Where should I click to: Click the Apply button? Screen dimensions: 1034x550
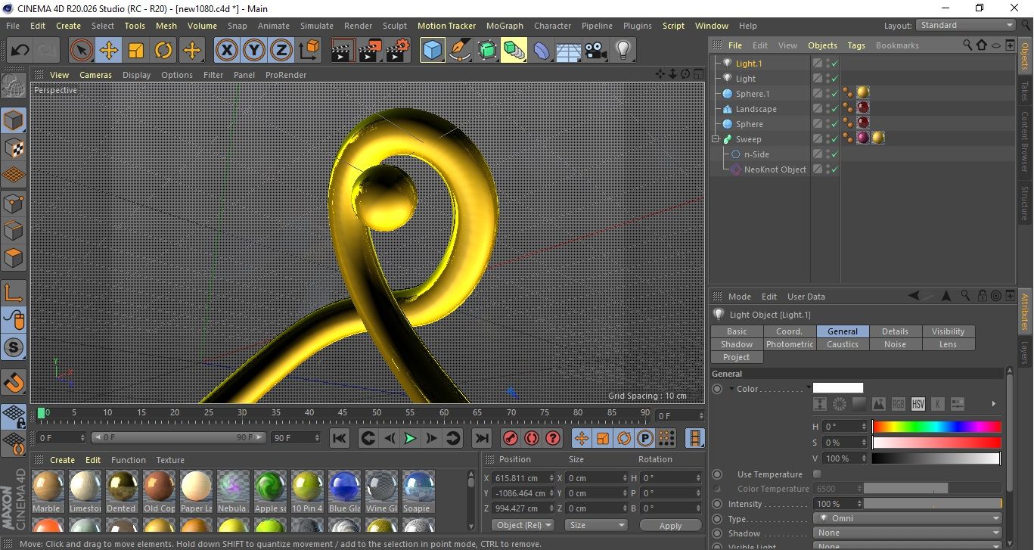point(670,525)
